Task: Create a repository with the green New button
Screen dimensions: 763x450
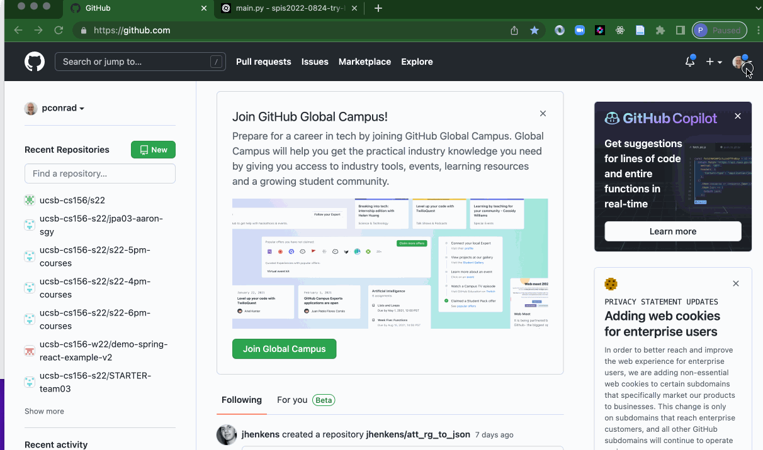Action: click(153, 150)
